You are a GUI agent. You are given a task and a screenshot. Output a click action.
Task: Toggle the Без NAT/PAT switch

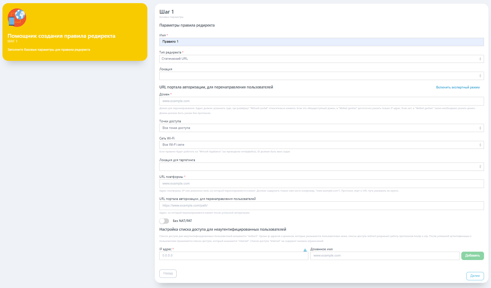tap(164, 221)
